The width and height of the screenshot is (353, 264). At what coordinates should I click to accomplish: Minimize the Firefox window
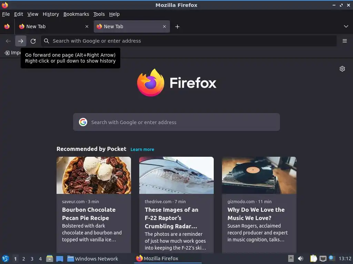334,5
